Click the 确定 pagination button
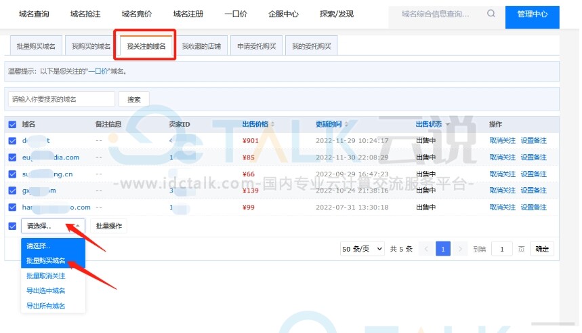The image size is (582, 333). [x=542, y=249]
